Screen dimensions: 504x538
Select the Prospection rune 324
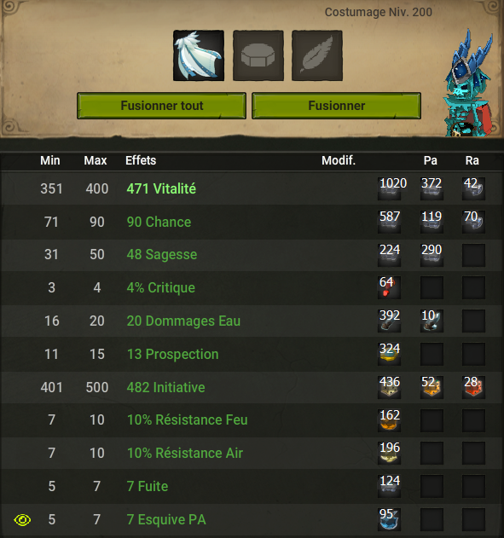(x=390, y=354)
